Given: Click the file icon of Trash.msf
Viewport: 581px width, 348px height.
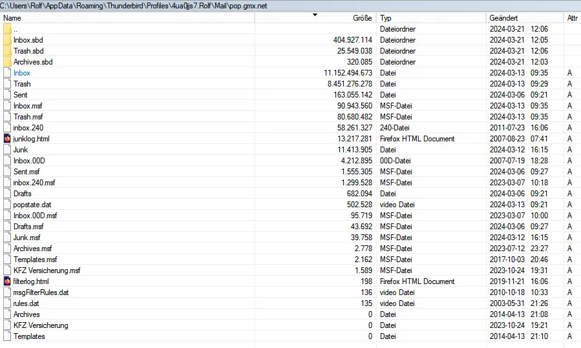Looking at the screenshot, I should pyautogui.click(x=7, y=117).
